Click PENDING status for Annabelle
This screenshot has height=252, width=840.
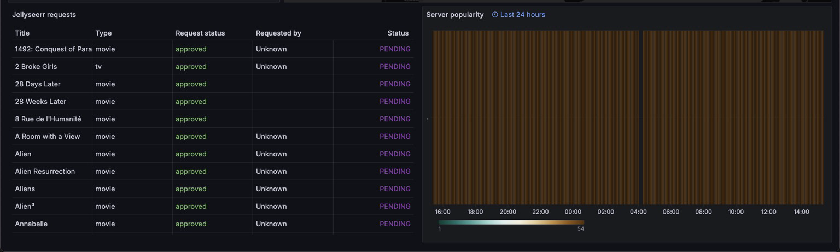(395, 224)
